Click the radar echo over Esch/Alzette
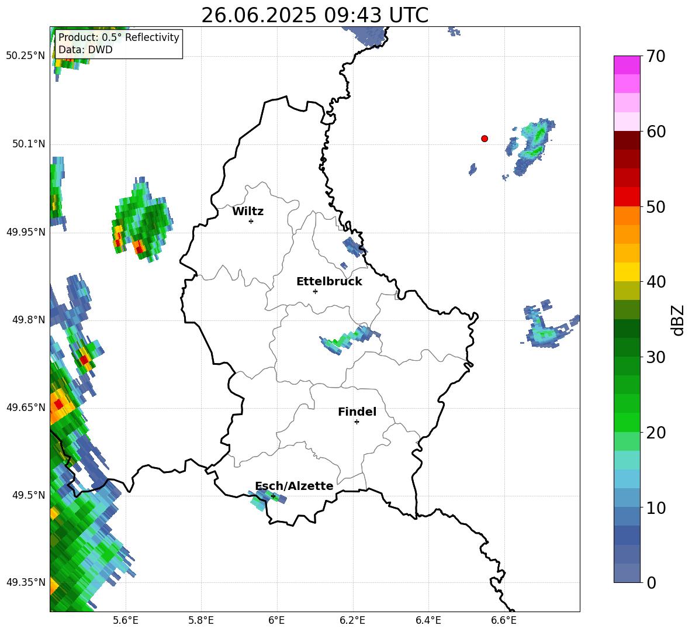The image size is (692, 632). (x=268, y=499)
